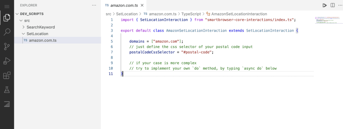Close the amazon.com.ts editor tab
This screenshot has width=343, height=129.
[142, 5]
